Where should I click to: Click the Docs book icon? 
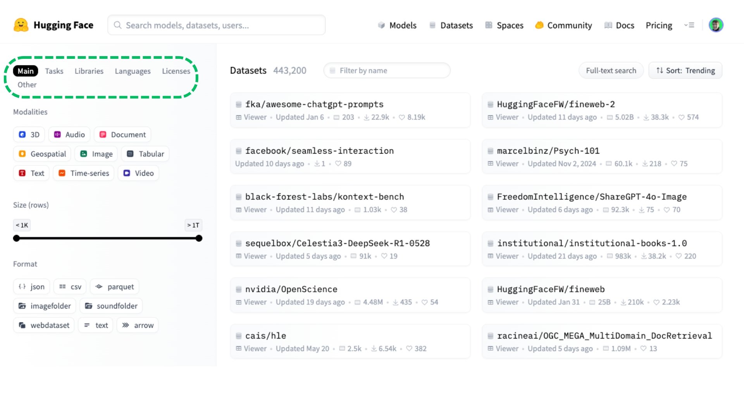608,25
